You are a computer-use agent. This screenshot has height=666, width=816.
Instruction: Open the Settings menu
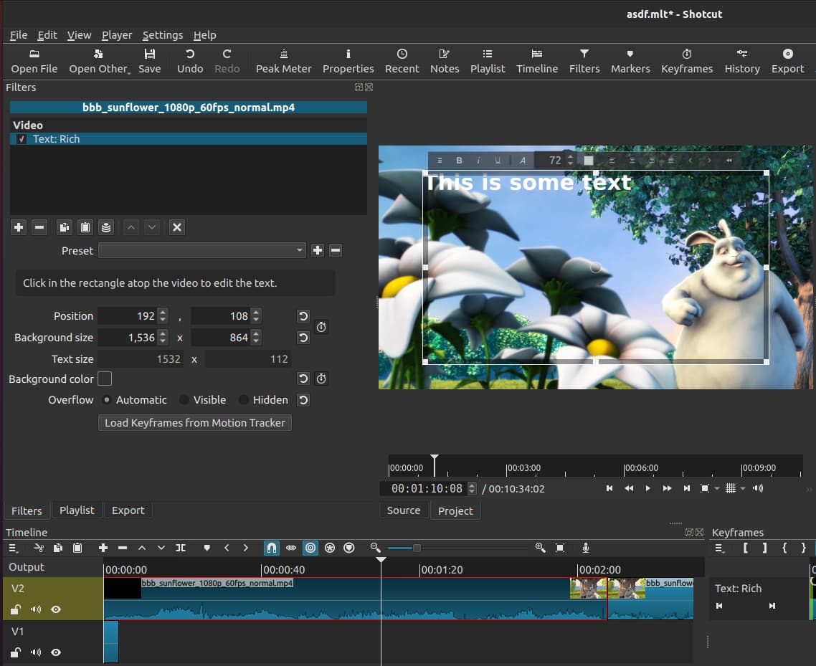coord(162,35)
